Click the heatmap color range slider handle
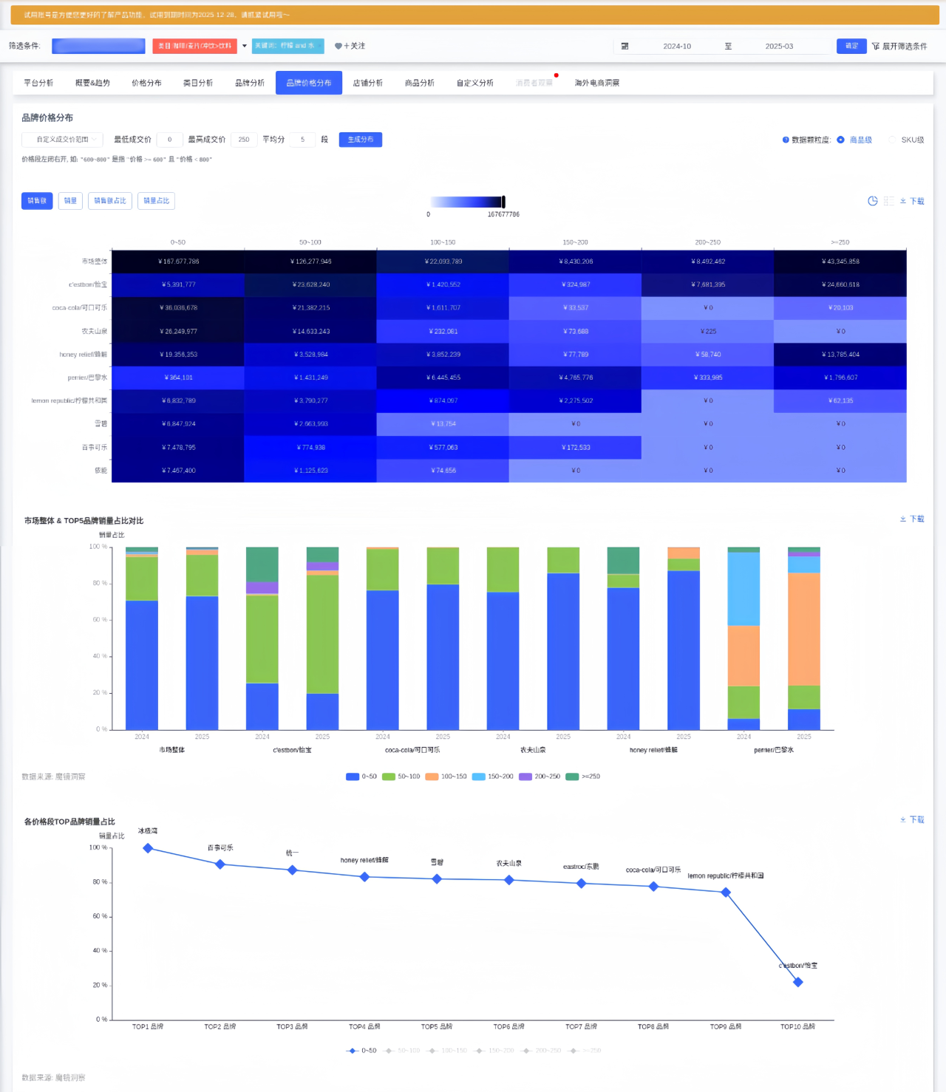946x1092 pixels. tap(503, 202)
